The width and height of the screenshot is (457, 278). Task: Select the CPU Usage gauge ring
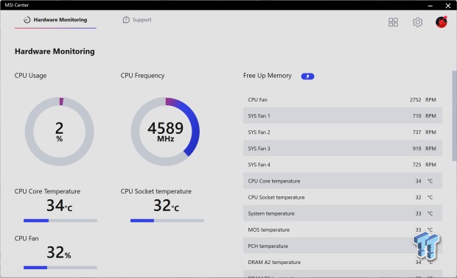(60, 132)
